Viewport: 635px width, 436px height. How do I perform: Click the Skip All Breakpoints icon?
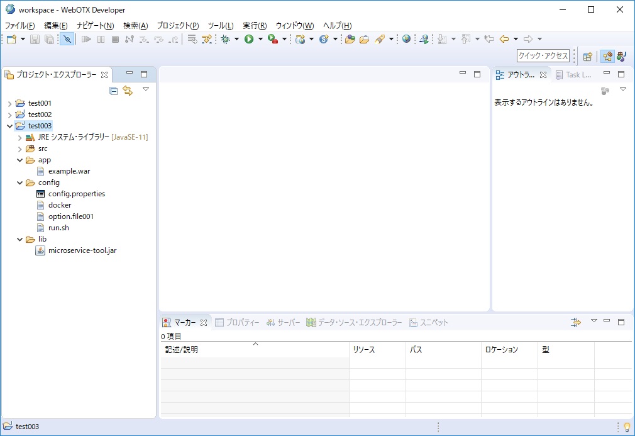click(67, 39)
